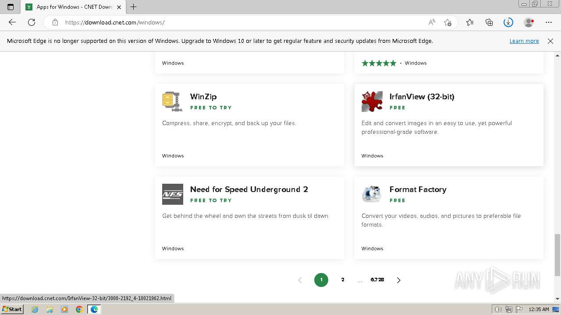The width and height of the screenshot is (561, 315).
Task: Click the Windows tag on the WinZip card
Action: 173,156
